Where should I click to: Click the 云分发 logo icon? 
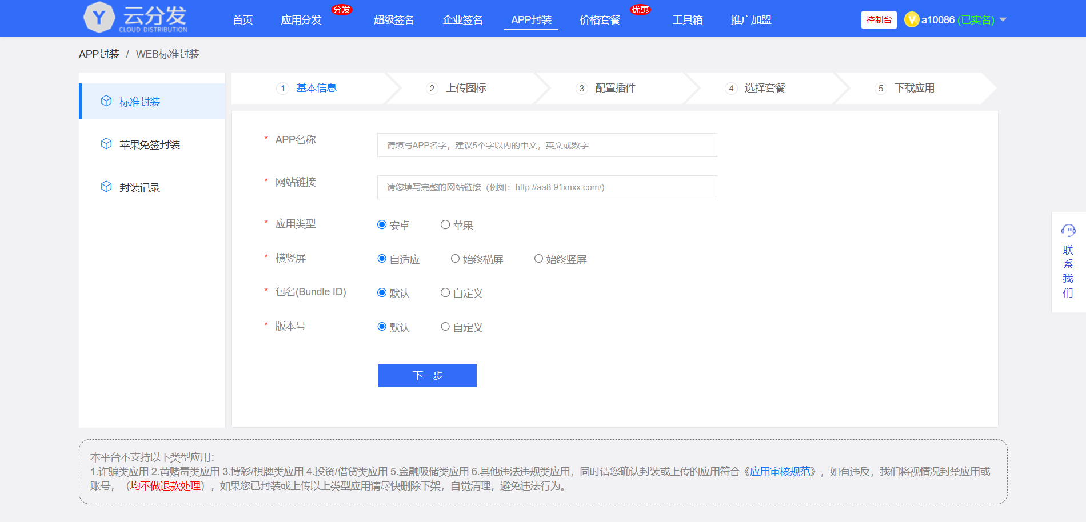tap(99, 18)
